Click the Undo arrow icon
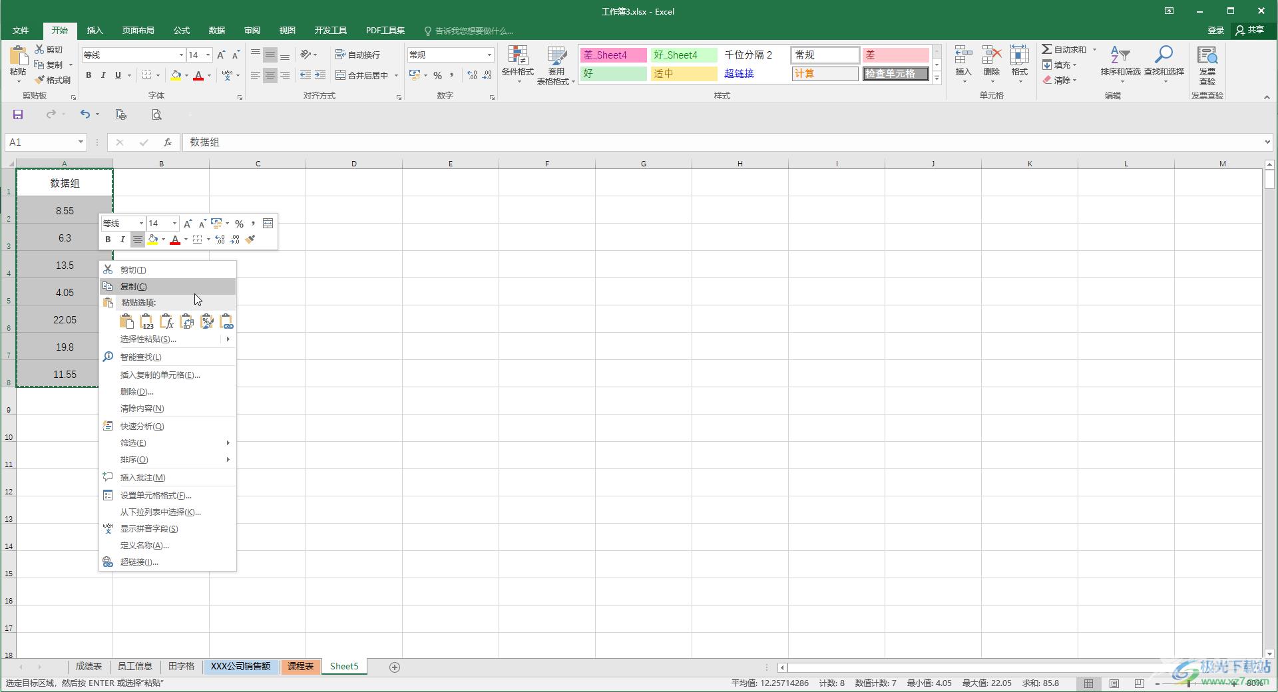1278x692 pixels. point(85,114)
